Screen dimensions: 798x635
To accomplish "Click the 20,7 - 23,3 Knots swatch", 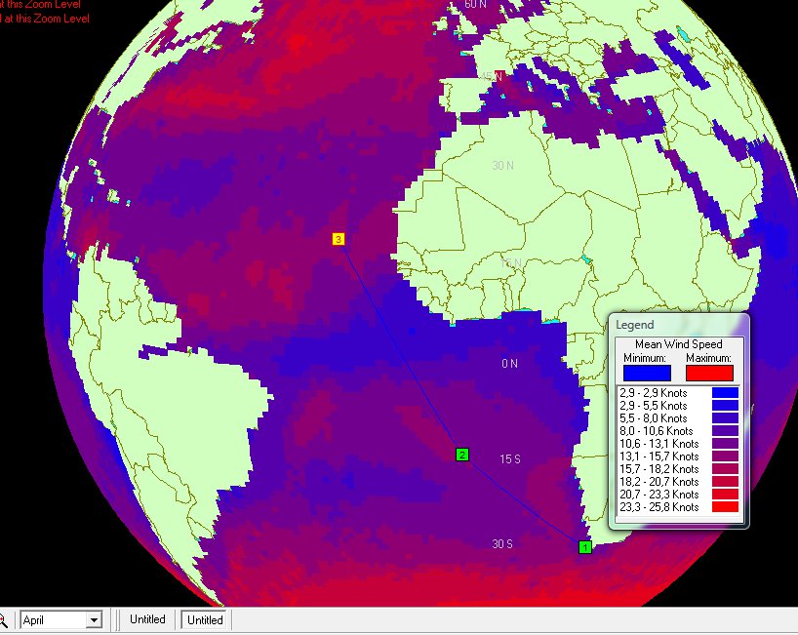I will click(725, 495).
